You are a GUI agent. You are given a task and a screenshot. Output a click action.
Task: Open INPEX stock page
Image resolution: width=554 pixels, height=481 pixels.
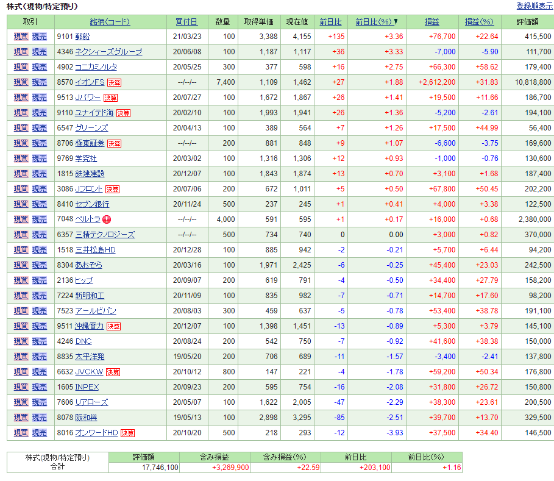click(x=87, y=387)
